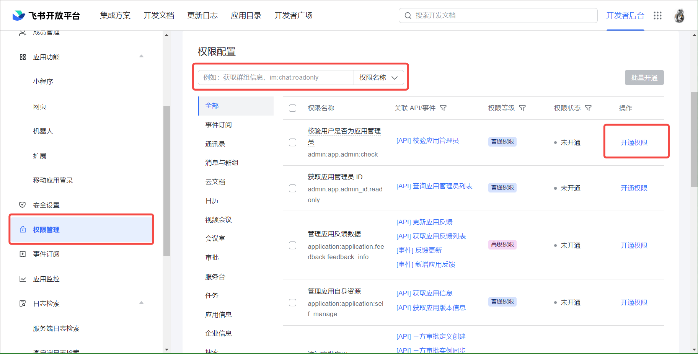Toggle the select-all checkbox in table header
This screenshot has height=354, width=698.
pyautogui.click(x=293, y=108)
